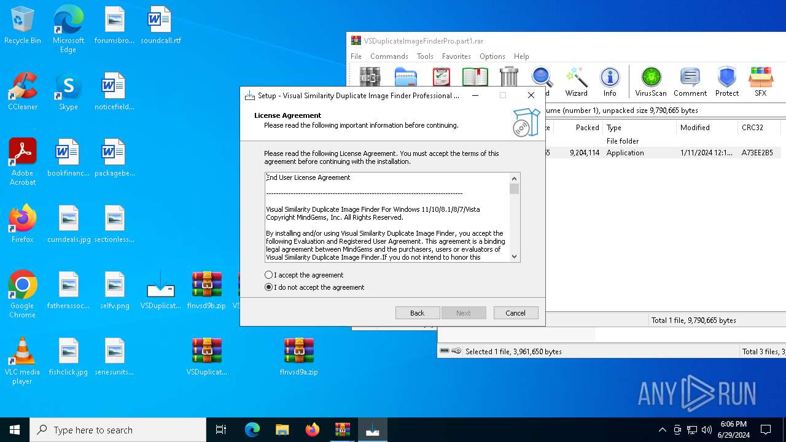
Task: Click WinRAR View book toolbar icon
Action: pos(475,77)
